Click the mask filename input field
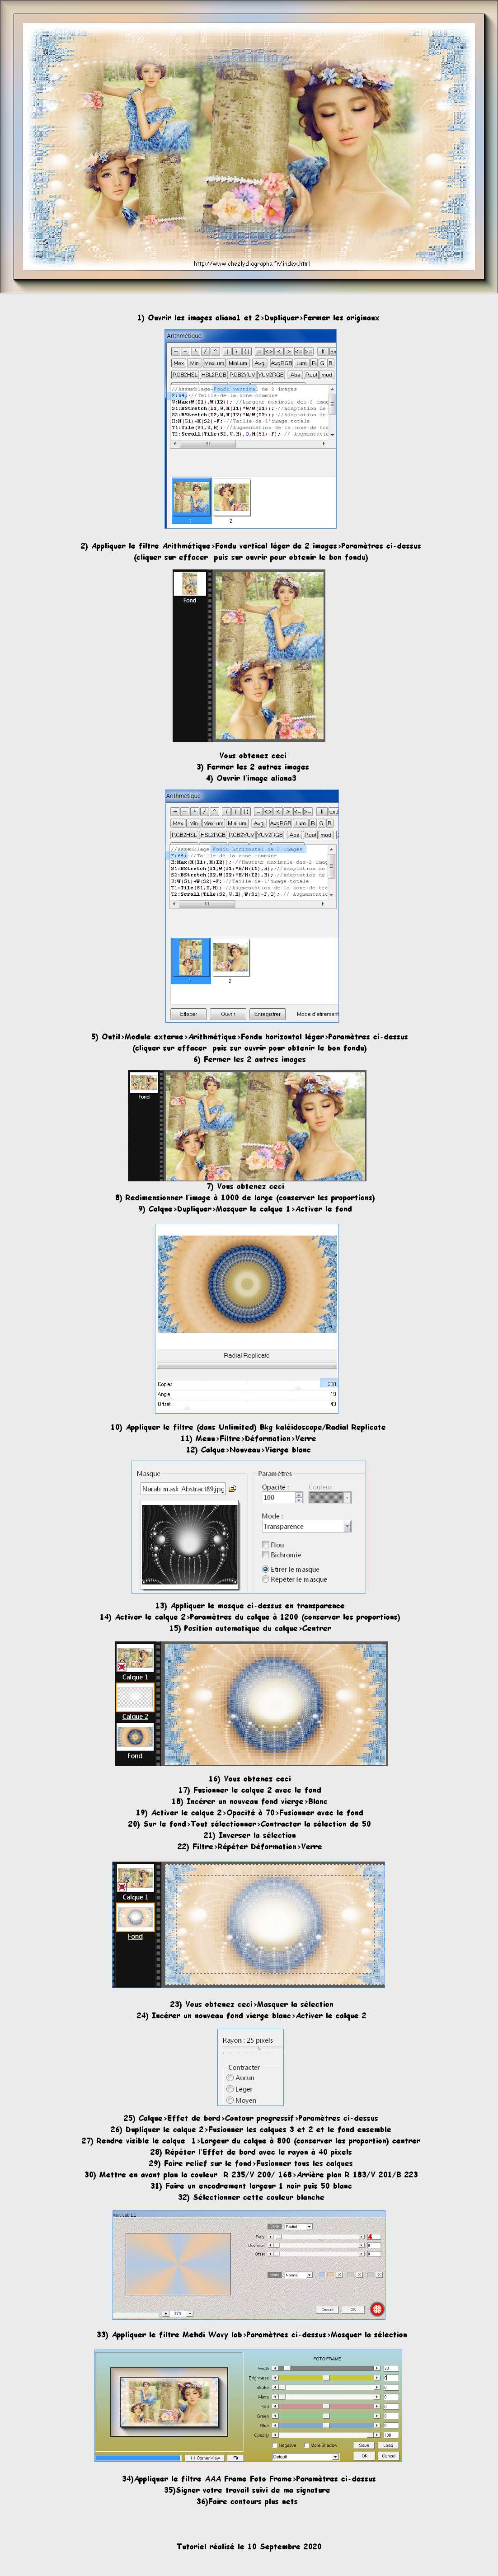Viewport: 498px width, 2576px height. 182,1489
